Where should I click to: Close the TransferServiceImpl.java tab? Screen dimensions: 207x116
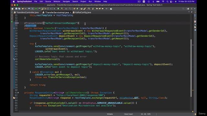click(71, 12)
